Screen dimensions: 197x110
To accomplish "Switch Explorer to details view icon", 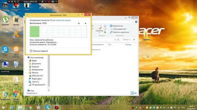I will tap(132, 93).
